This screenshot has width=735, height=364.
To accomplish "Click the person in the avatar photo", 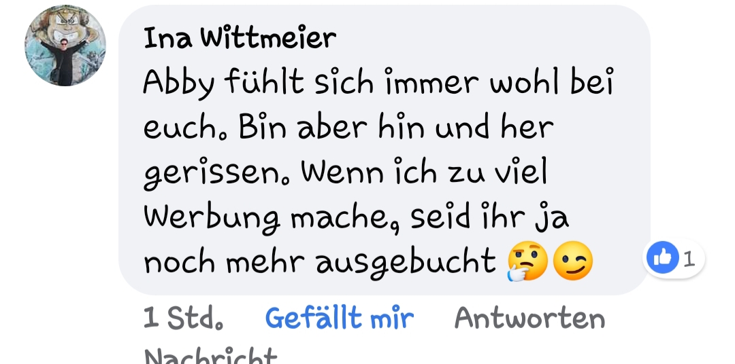I will coord(64,61).
